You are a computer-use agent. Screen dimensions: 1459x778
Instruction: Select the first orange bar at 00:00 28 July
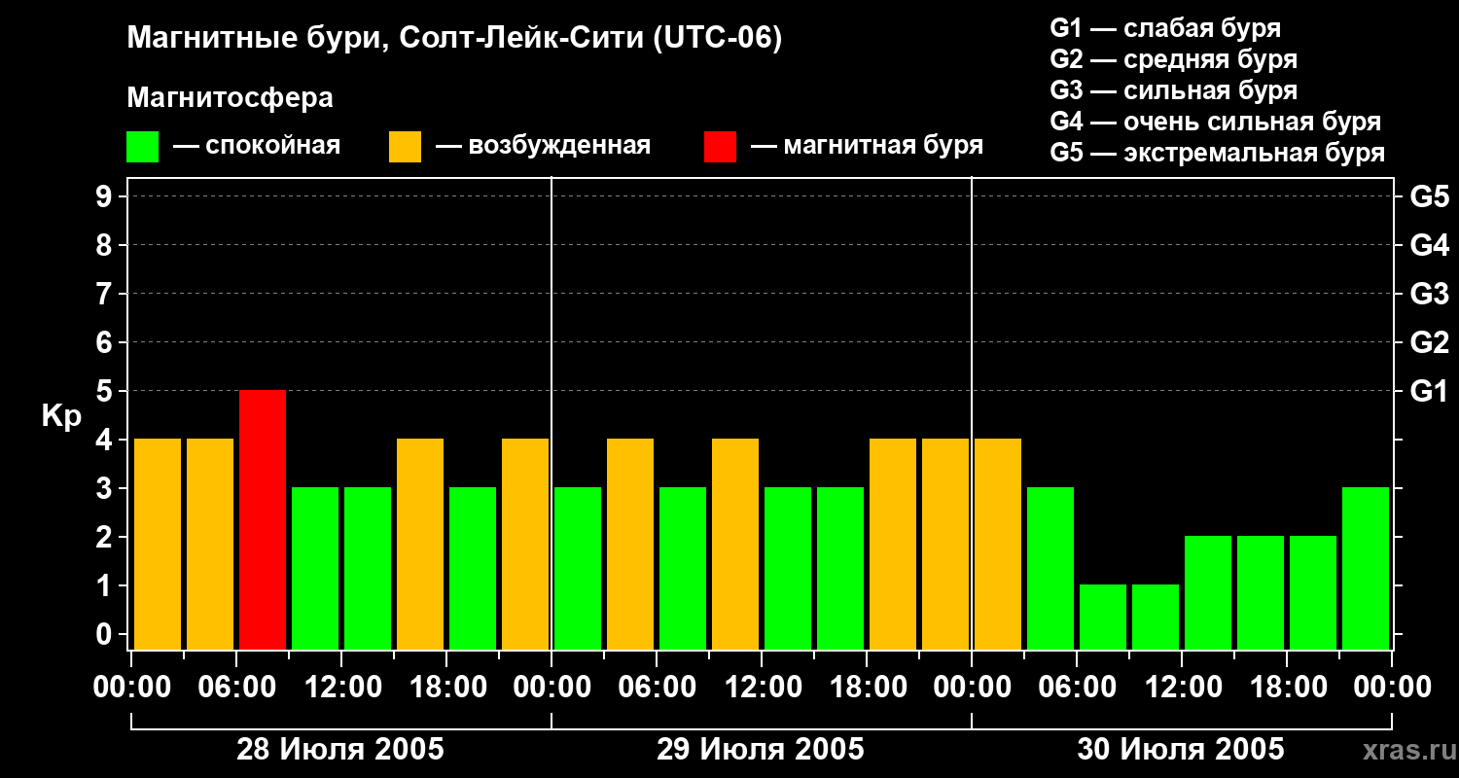[158, 544]
